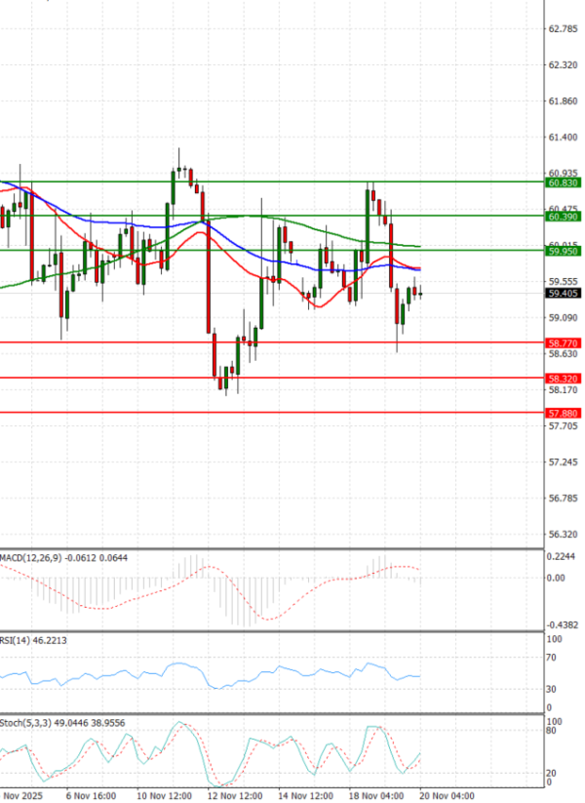This screenshot has width=585, height=803.
Task: Click the 58.770 red support label
Action: tap(564, 342)
